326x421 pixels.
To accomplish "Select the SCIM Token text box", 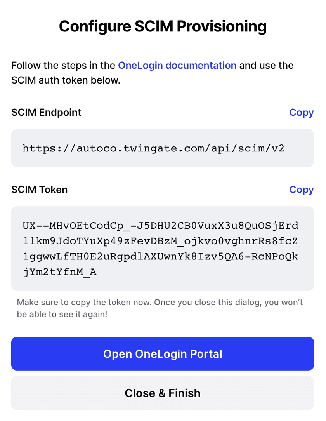I will click(163, 249).
